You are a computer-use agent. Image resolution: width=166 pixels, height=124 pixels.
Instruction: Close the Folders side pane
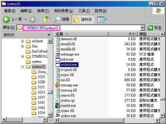click(x=49, y=35)
